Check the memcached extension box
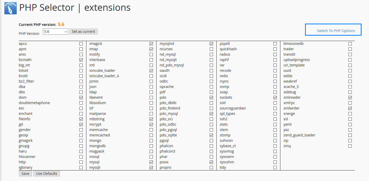369x181 pixels. coord(151,135)
